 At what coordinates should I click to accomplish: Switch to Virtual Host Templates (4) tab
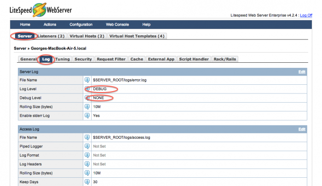coord(137,36)
